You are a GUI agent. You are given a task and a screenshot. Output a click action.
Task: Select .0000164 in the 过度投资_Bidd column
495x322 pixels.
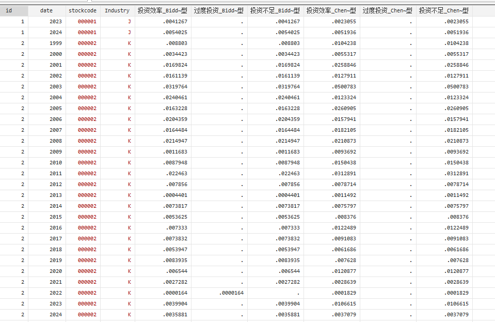pos(219,293)
